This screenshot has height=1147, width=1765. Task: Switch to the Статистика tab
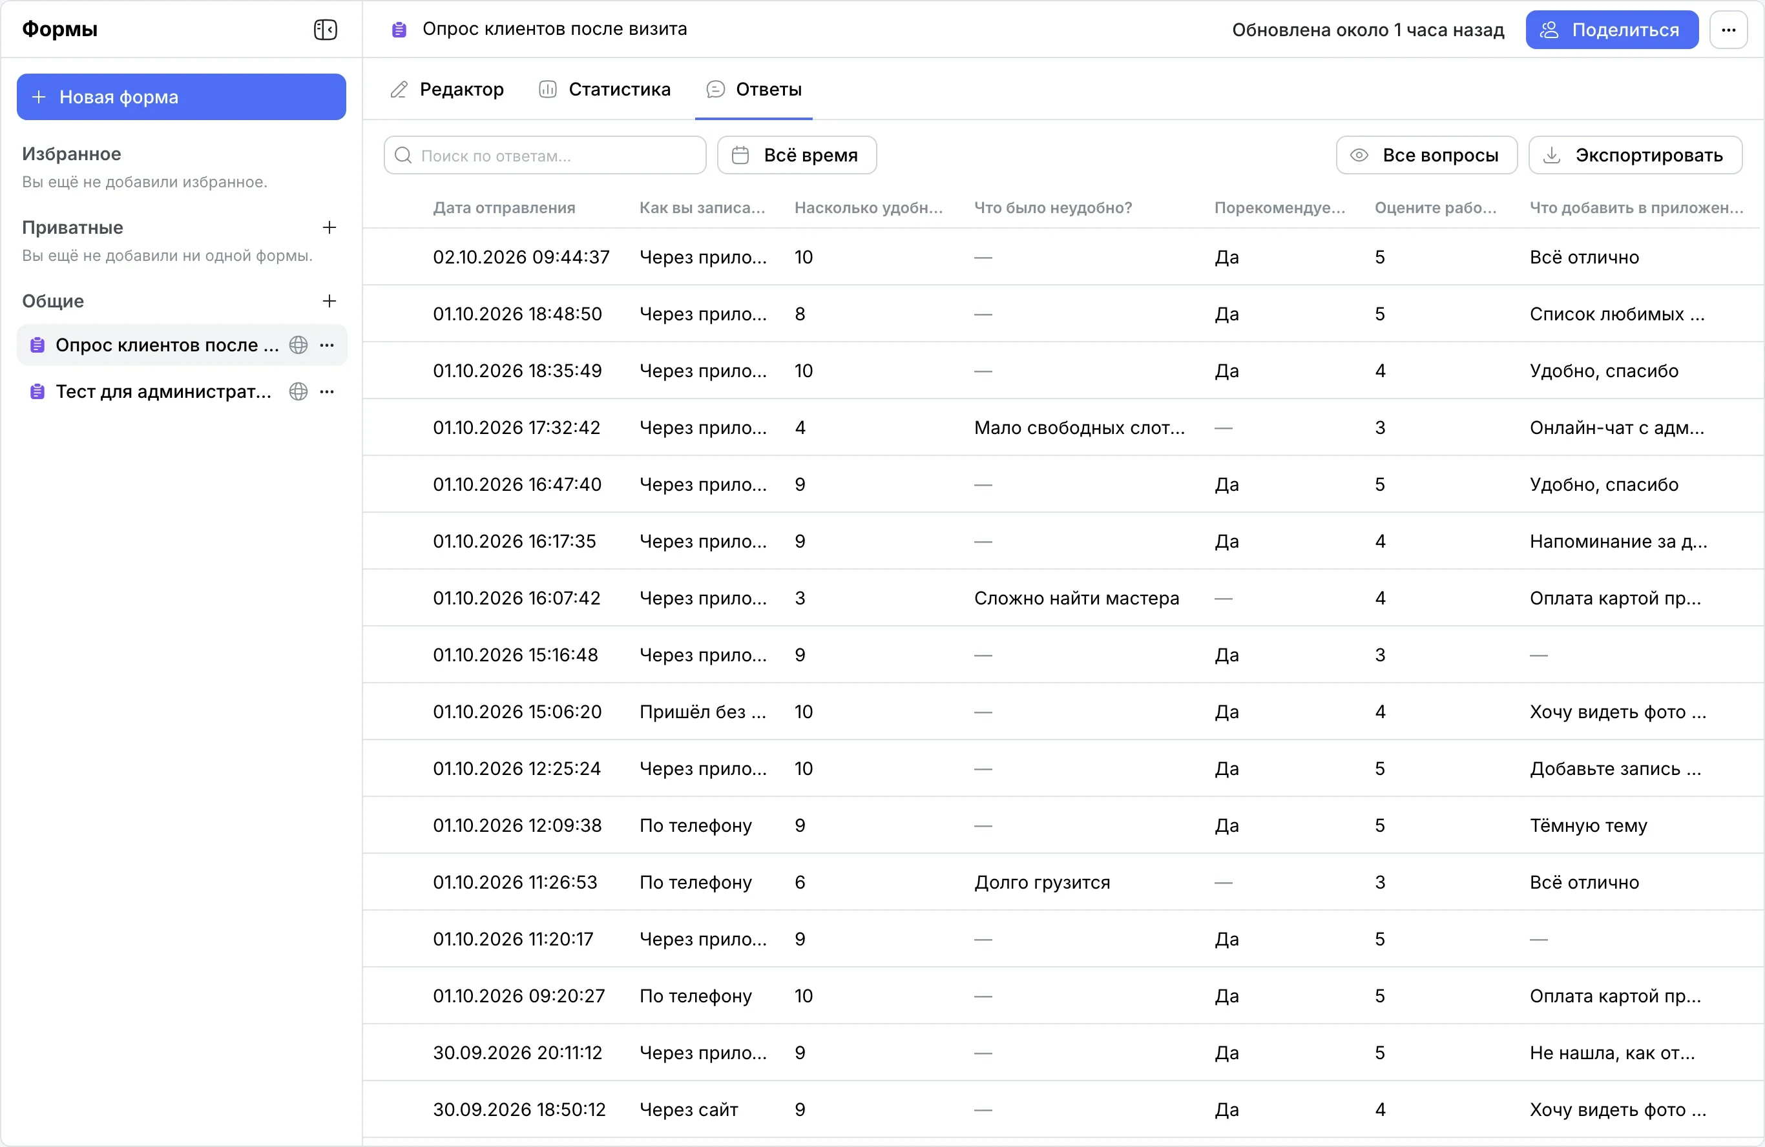pyautogui.click(x=605, y=90)
